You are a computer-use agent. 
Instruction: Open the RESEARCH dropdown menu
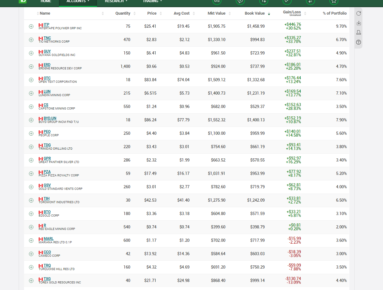(116, 2)
